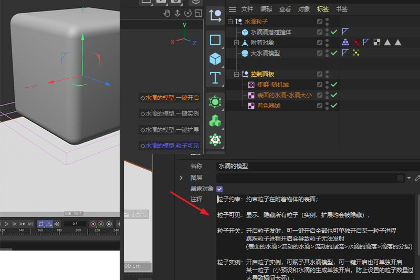The width and height of the screenshot is (420, 280).
Task: Select the Cube primitive tool icon
Action: pyautogui.click(x=215, y=59)
